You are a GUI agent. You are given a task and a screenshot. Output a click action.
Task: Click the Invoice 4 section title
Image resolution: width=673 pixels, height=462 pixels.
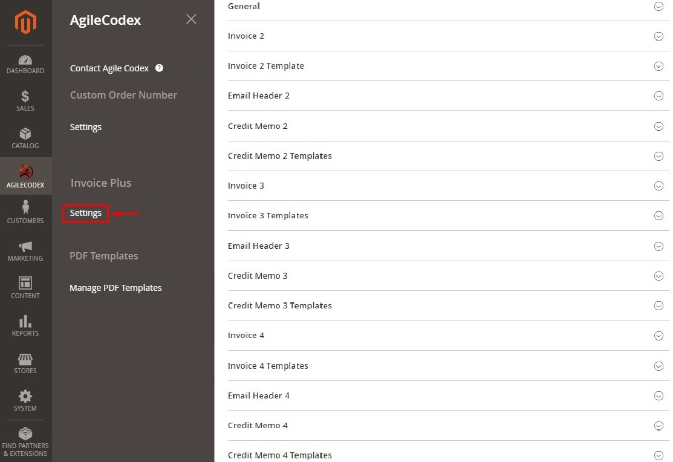(246, 335)
